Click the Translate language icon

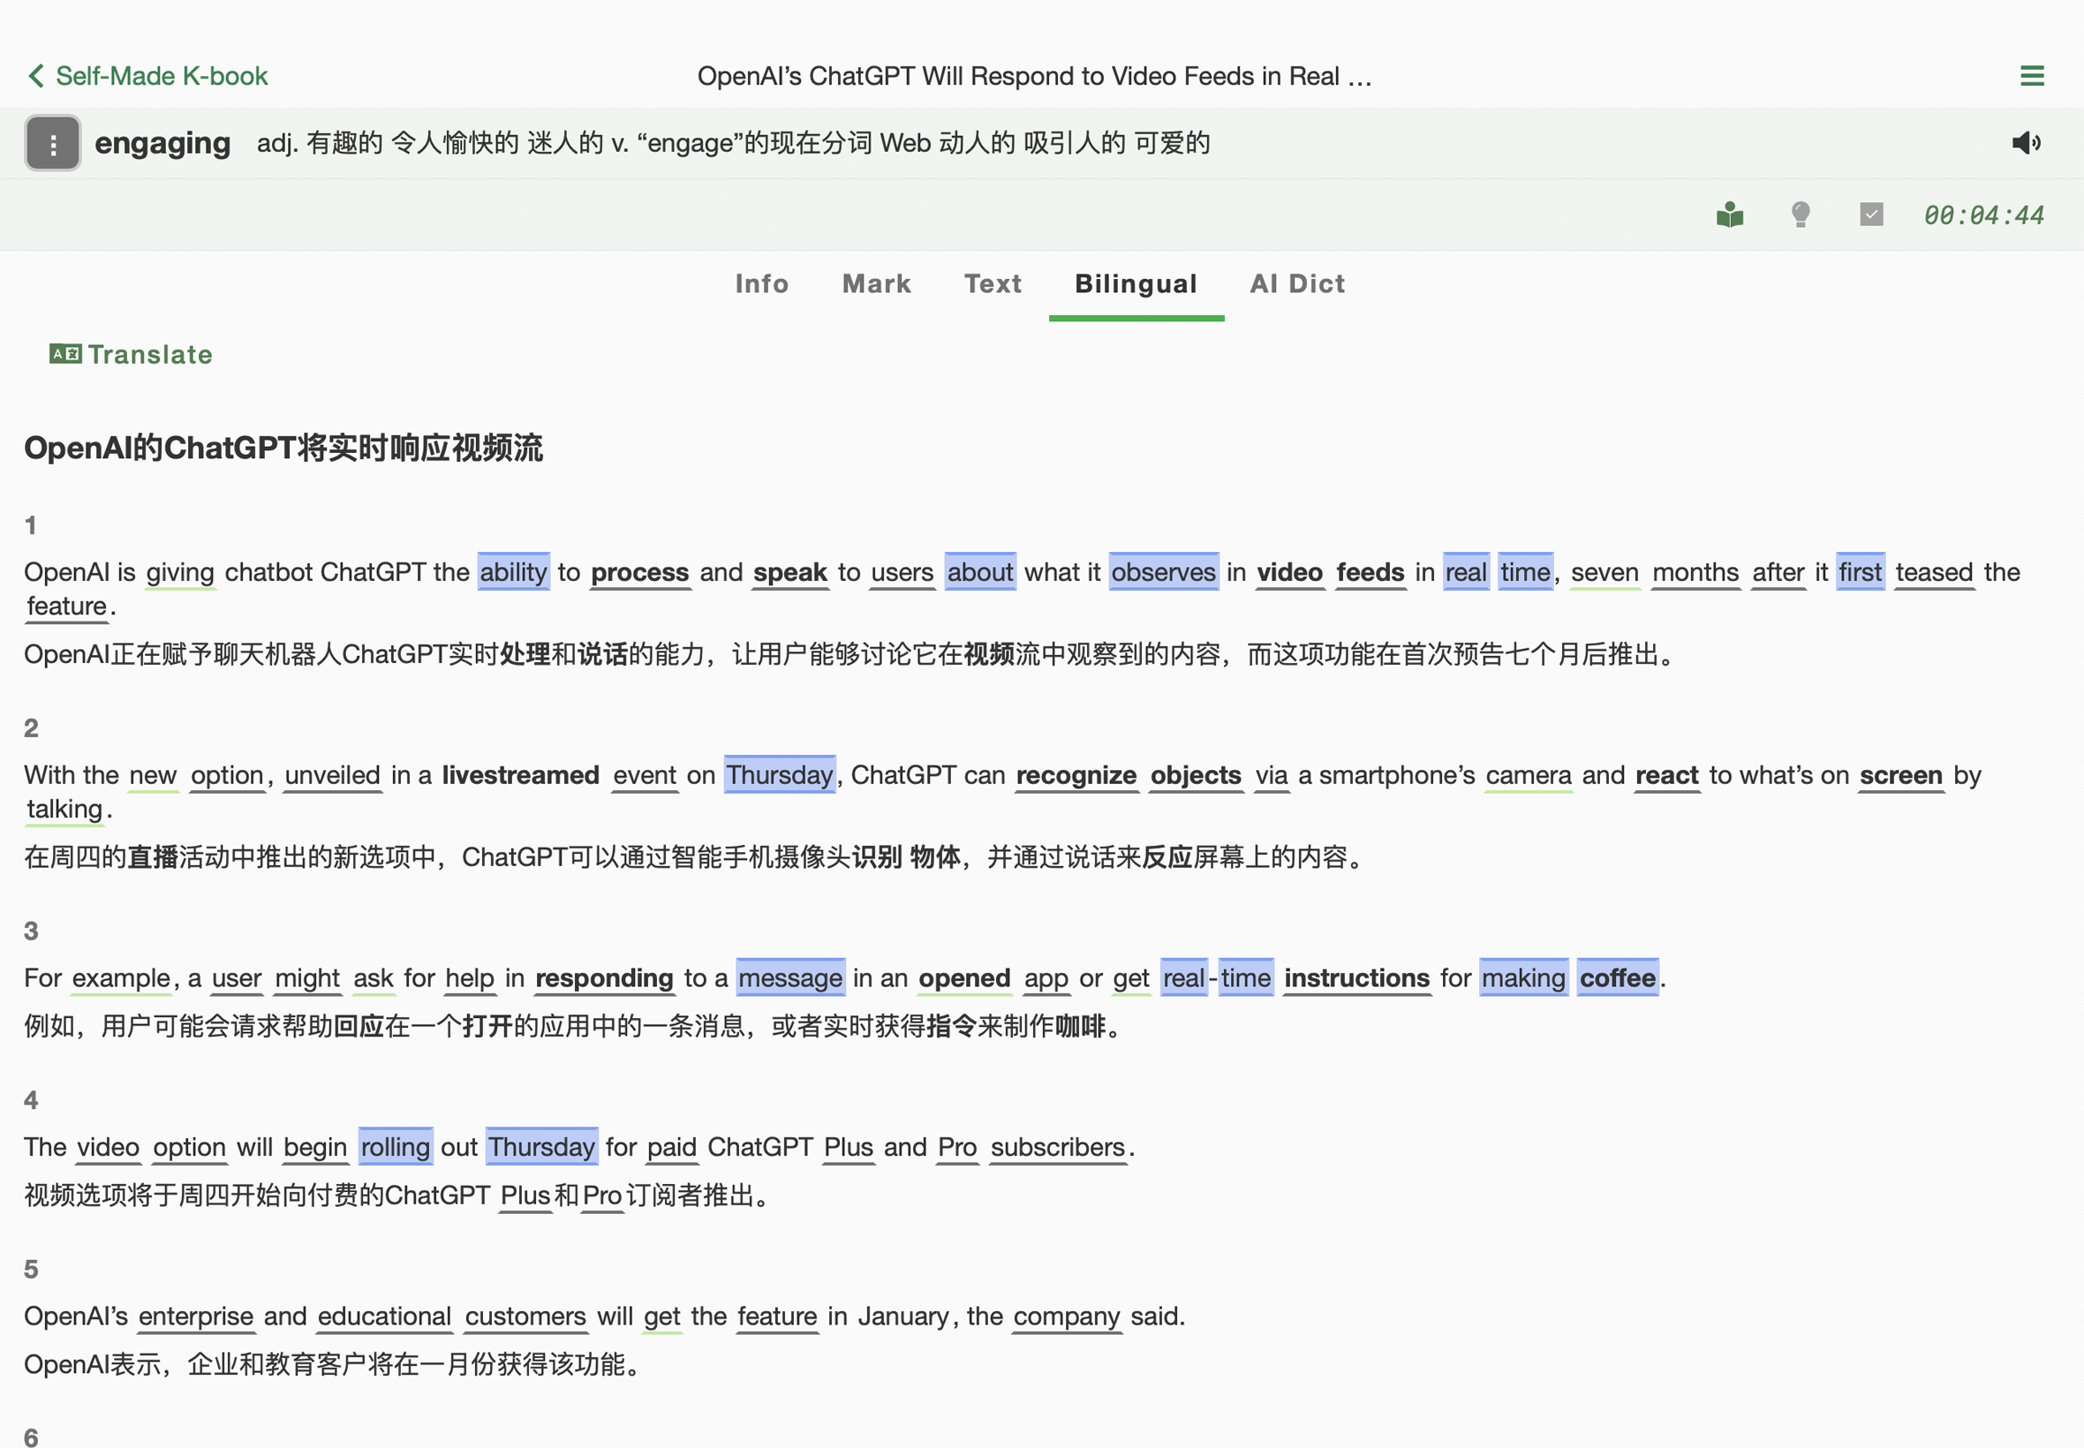click(x=65, y=354)
